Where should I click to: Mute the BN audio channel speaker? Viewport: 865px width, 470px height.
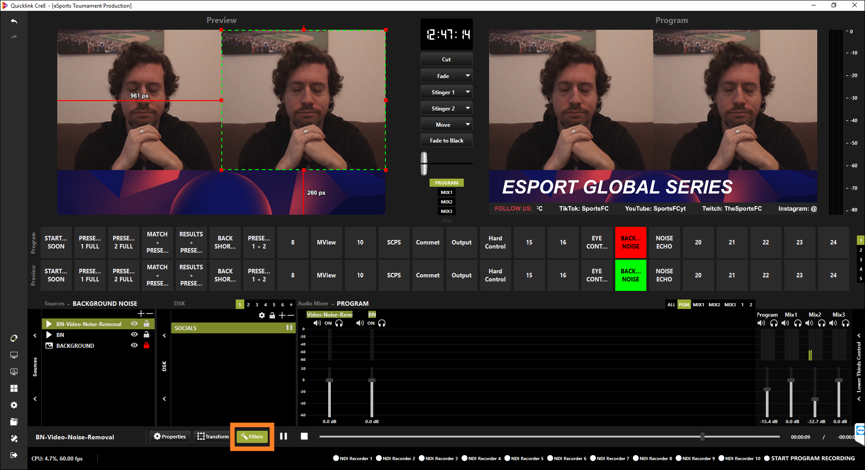(360, 323)
